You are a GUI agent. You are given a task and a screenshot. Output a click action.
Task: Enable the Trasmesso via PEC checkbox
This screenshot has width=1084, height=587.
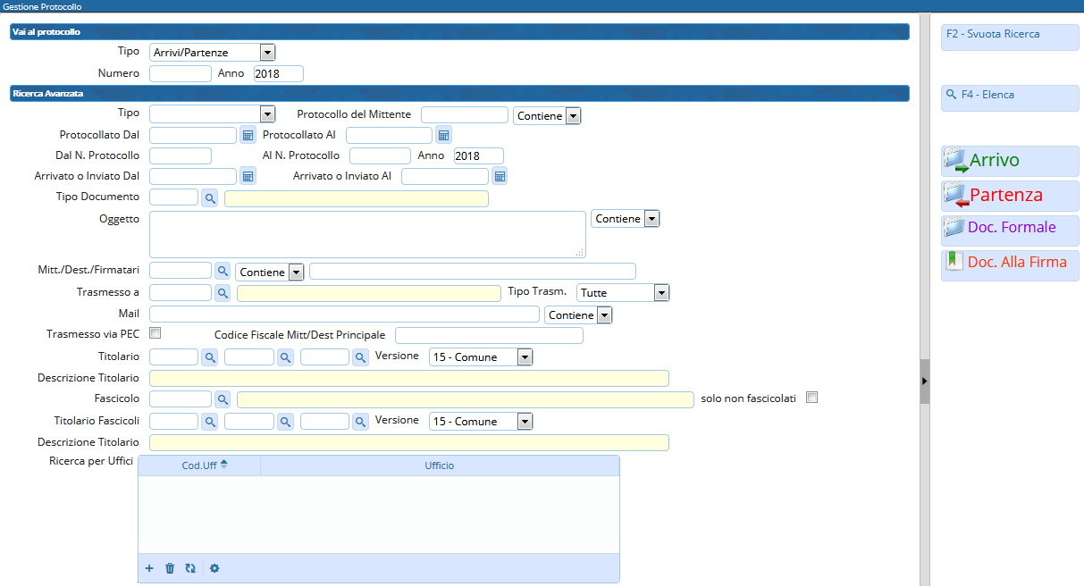pos(155,333)
